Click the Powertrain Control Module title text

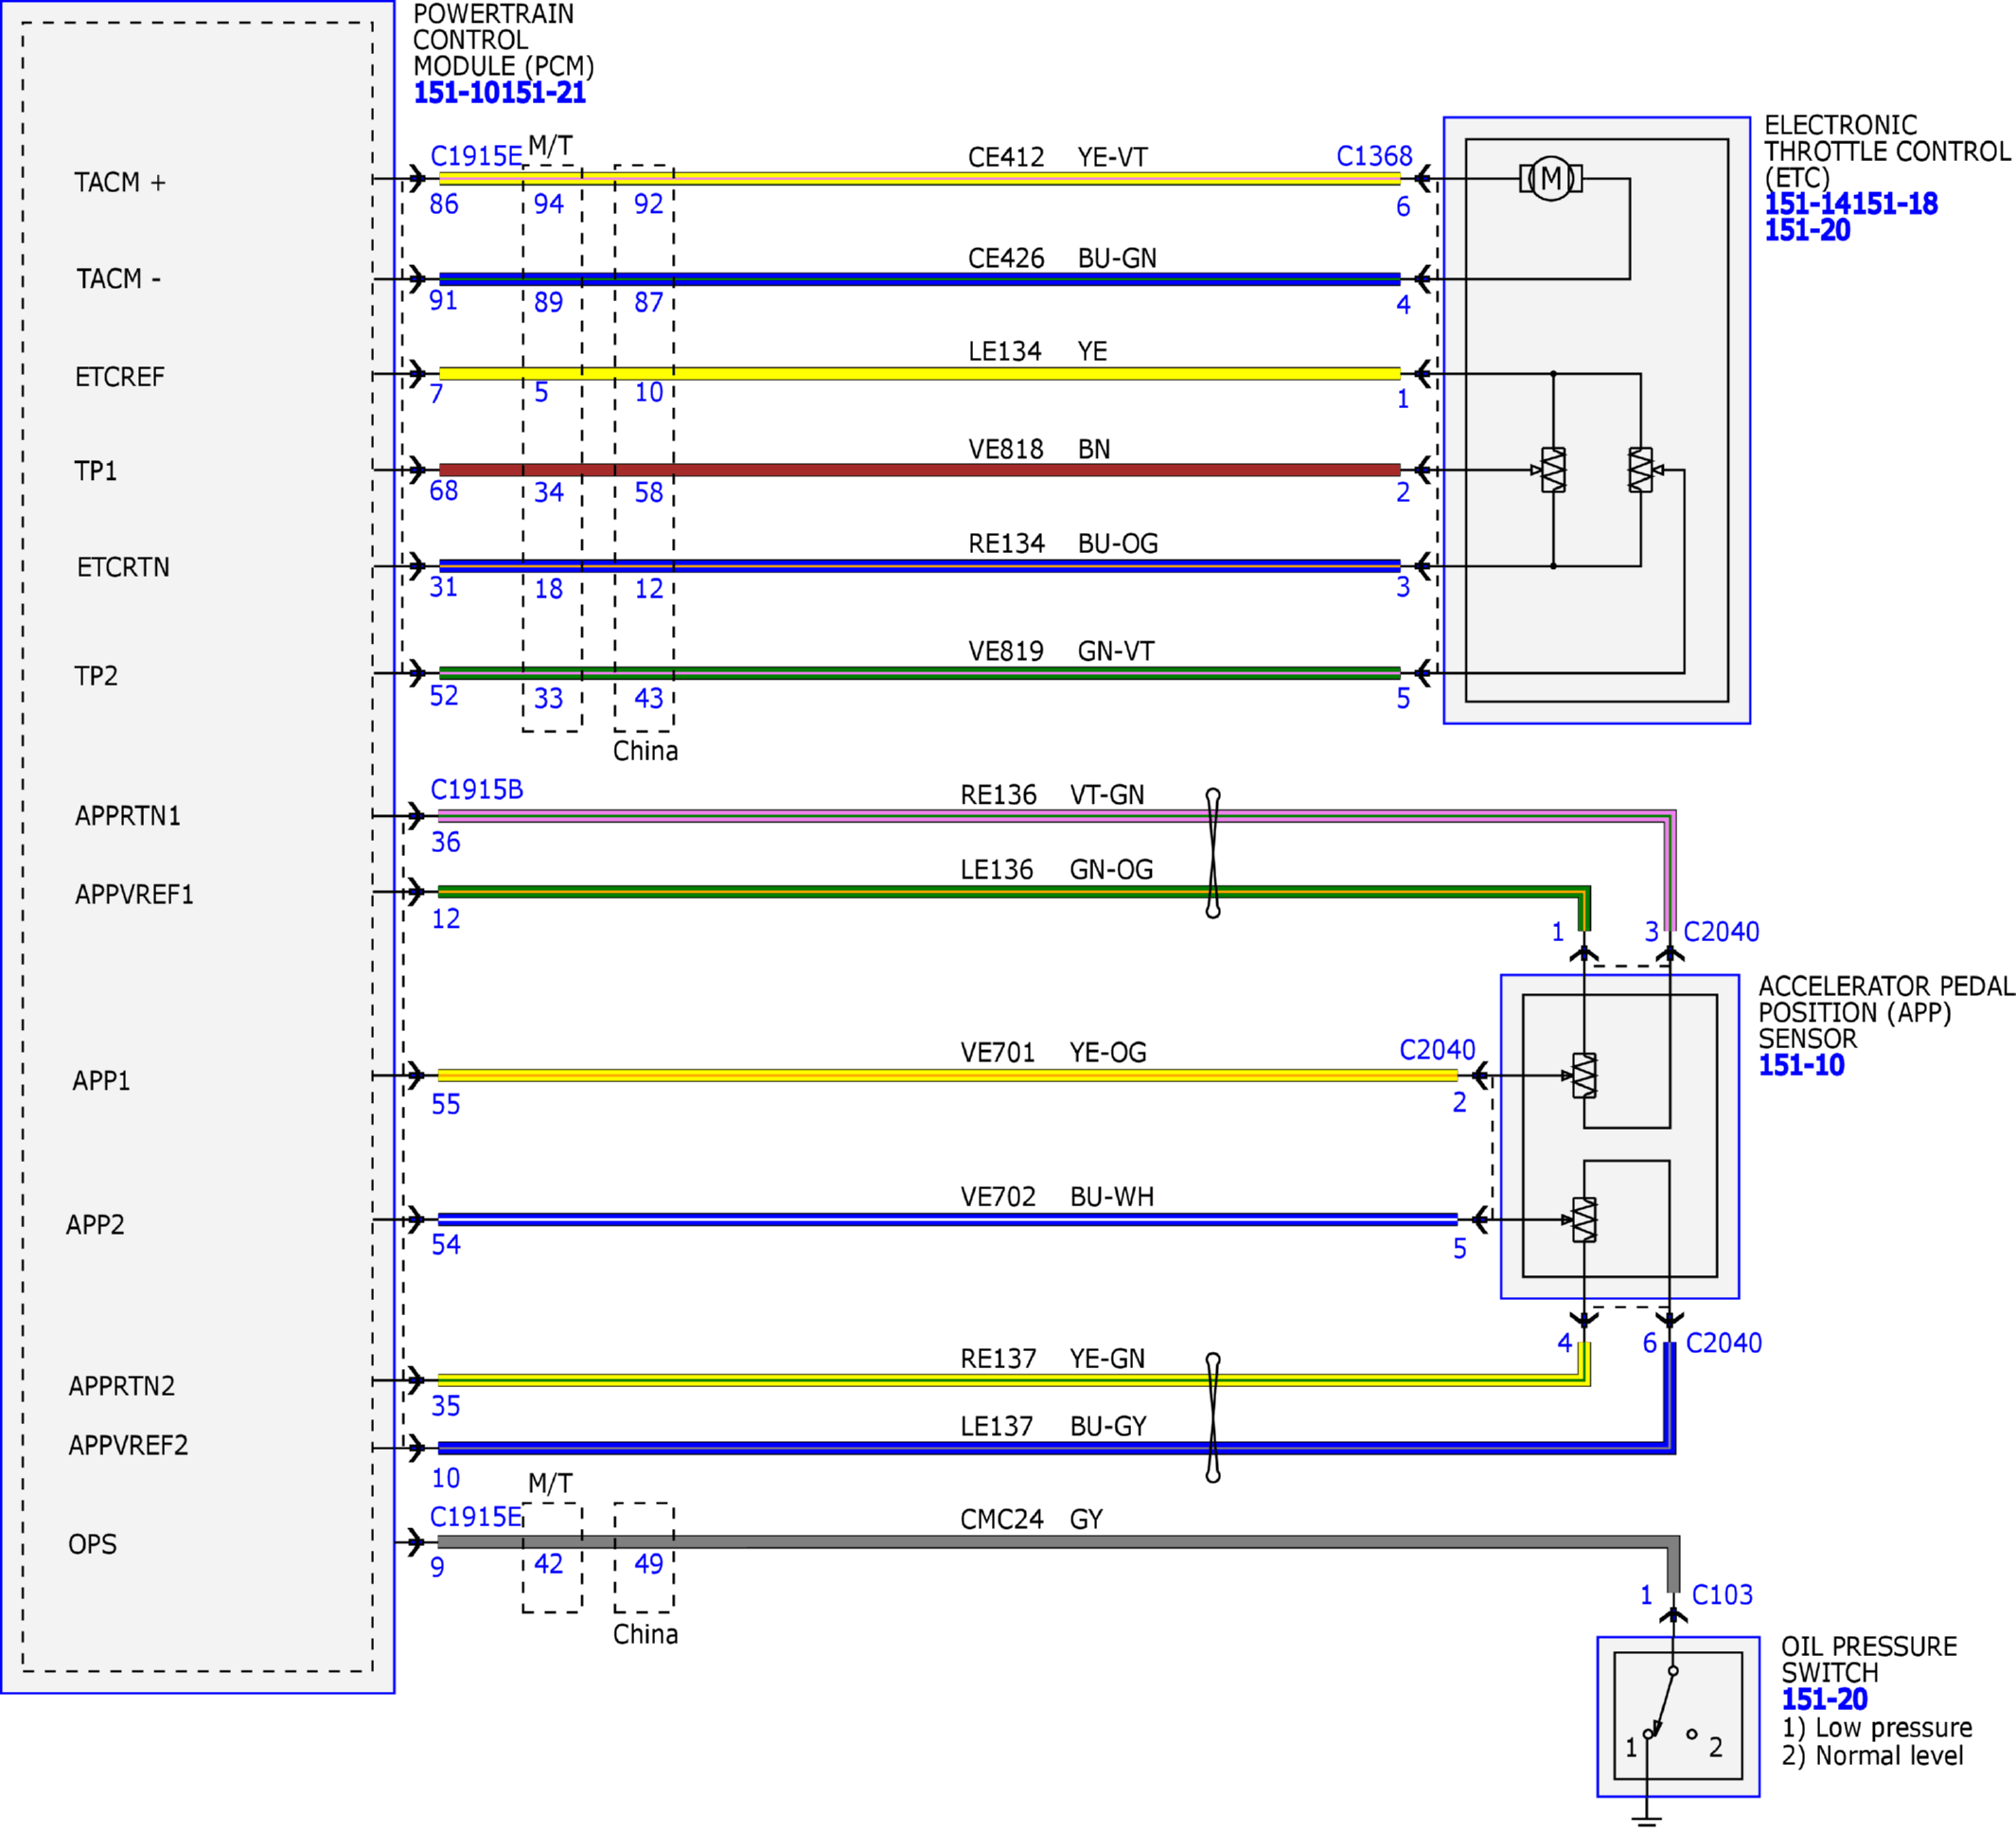[503, 40]
